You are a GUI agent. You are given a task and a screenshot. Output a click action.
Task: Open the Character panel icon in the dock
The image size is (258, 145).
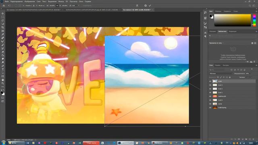[x=205, y=33]
